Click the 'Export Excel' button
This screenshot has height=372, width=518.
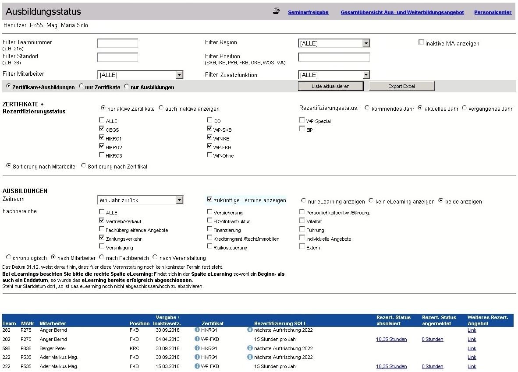[x=401, y=86]
